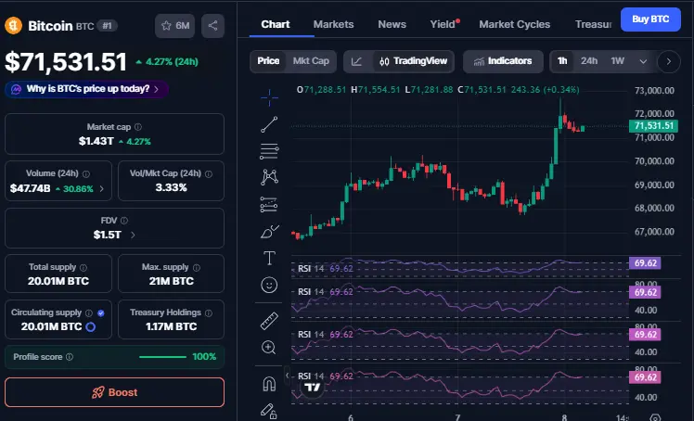Click the Buy BTC button
This screenshot has width=694, height=421.
click(650, 19)
